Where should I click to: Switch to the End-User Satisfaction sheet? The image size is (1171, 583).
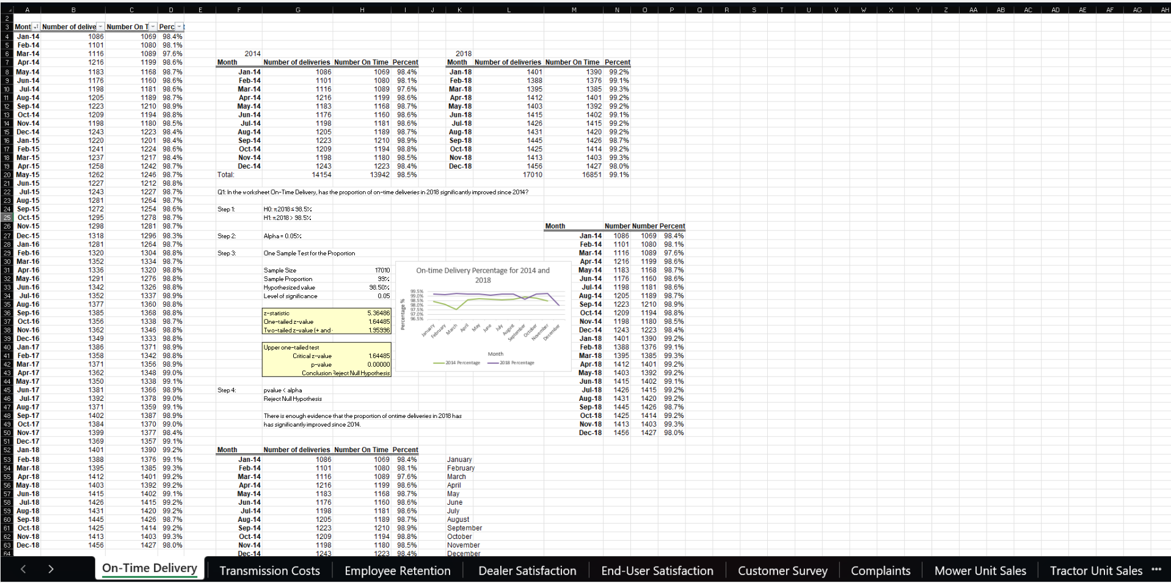(657, 570)
